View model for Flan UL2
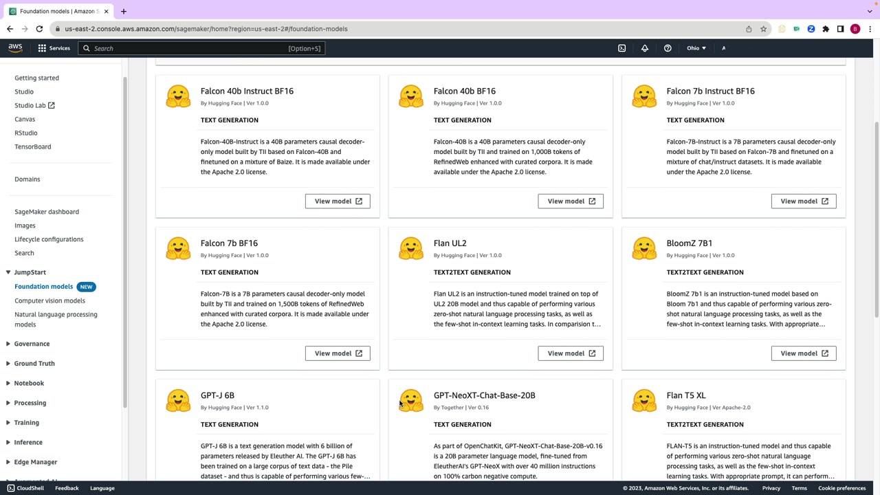Screen dimensions: 880x495 coord(571,353)
